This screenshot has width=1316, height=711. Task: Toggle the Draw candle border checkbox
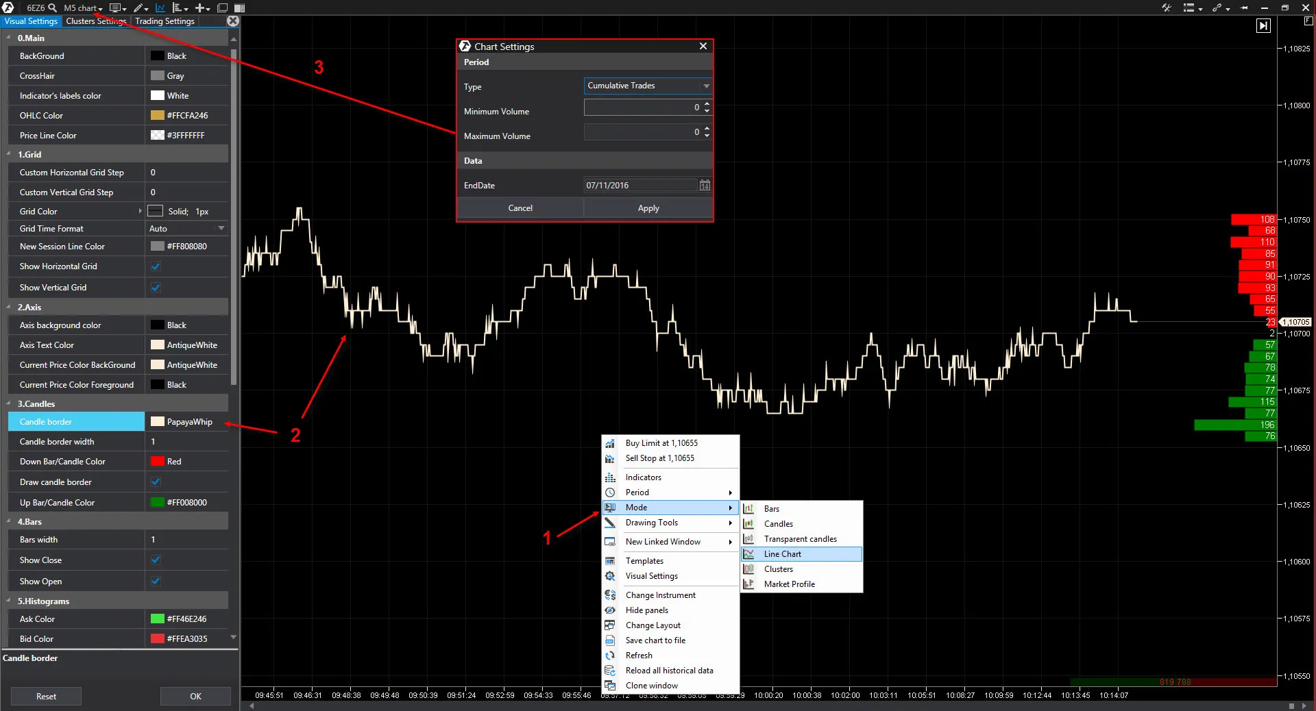click(x=156, y=482)
